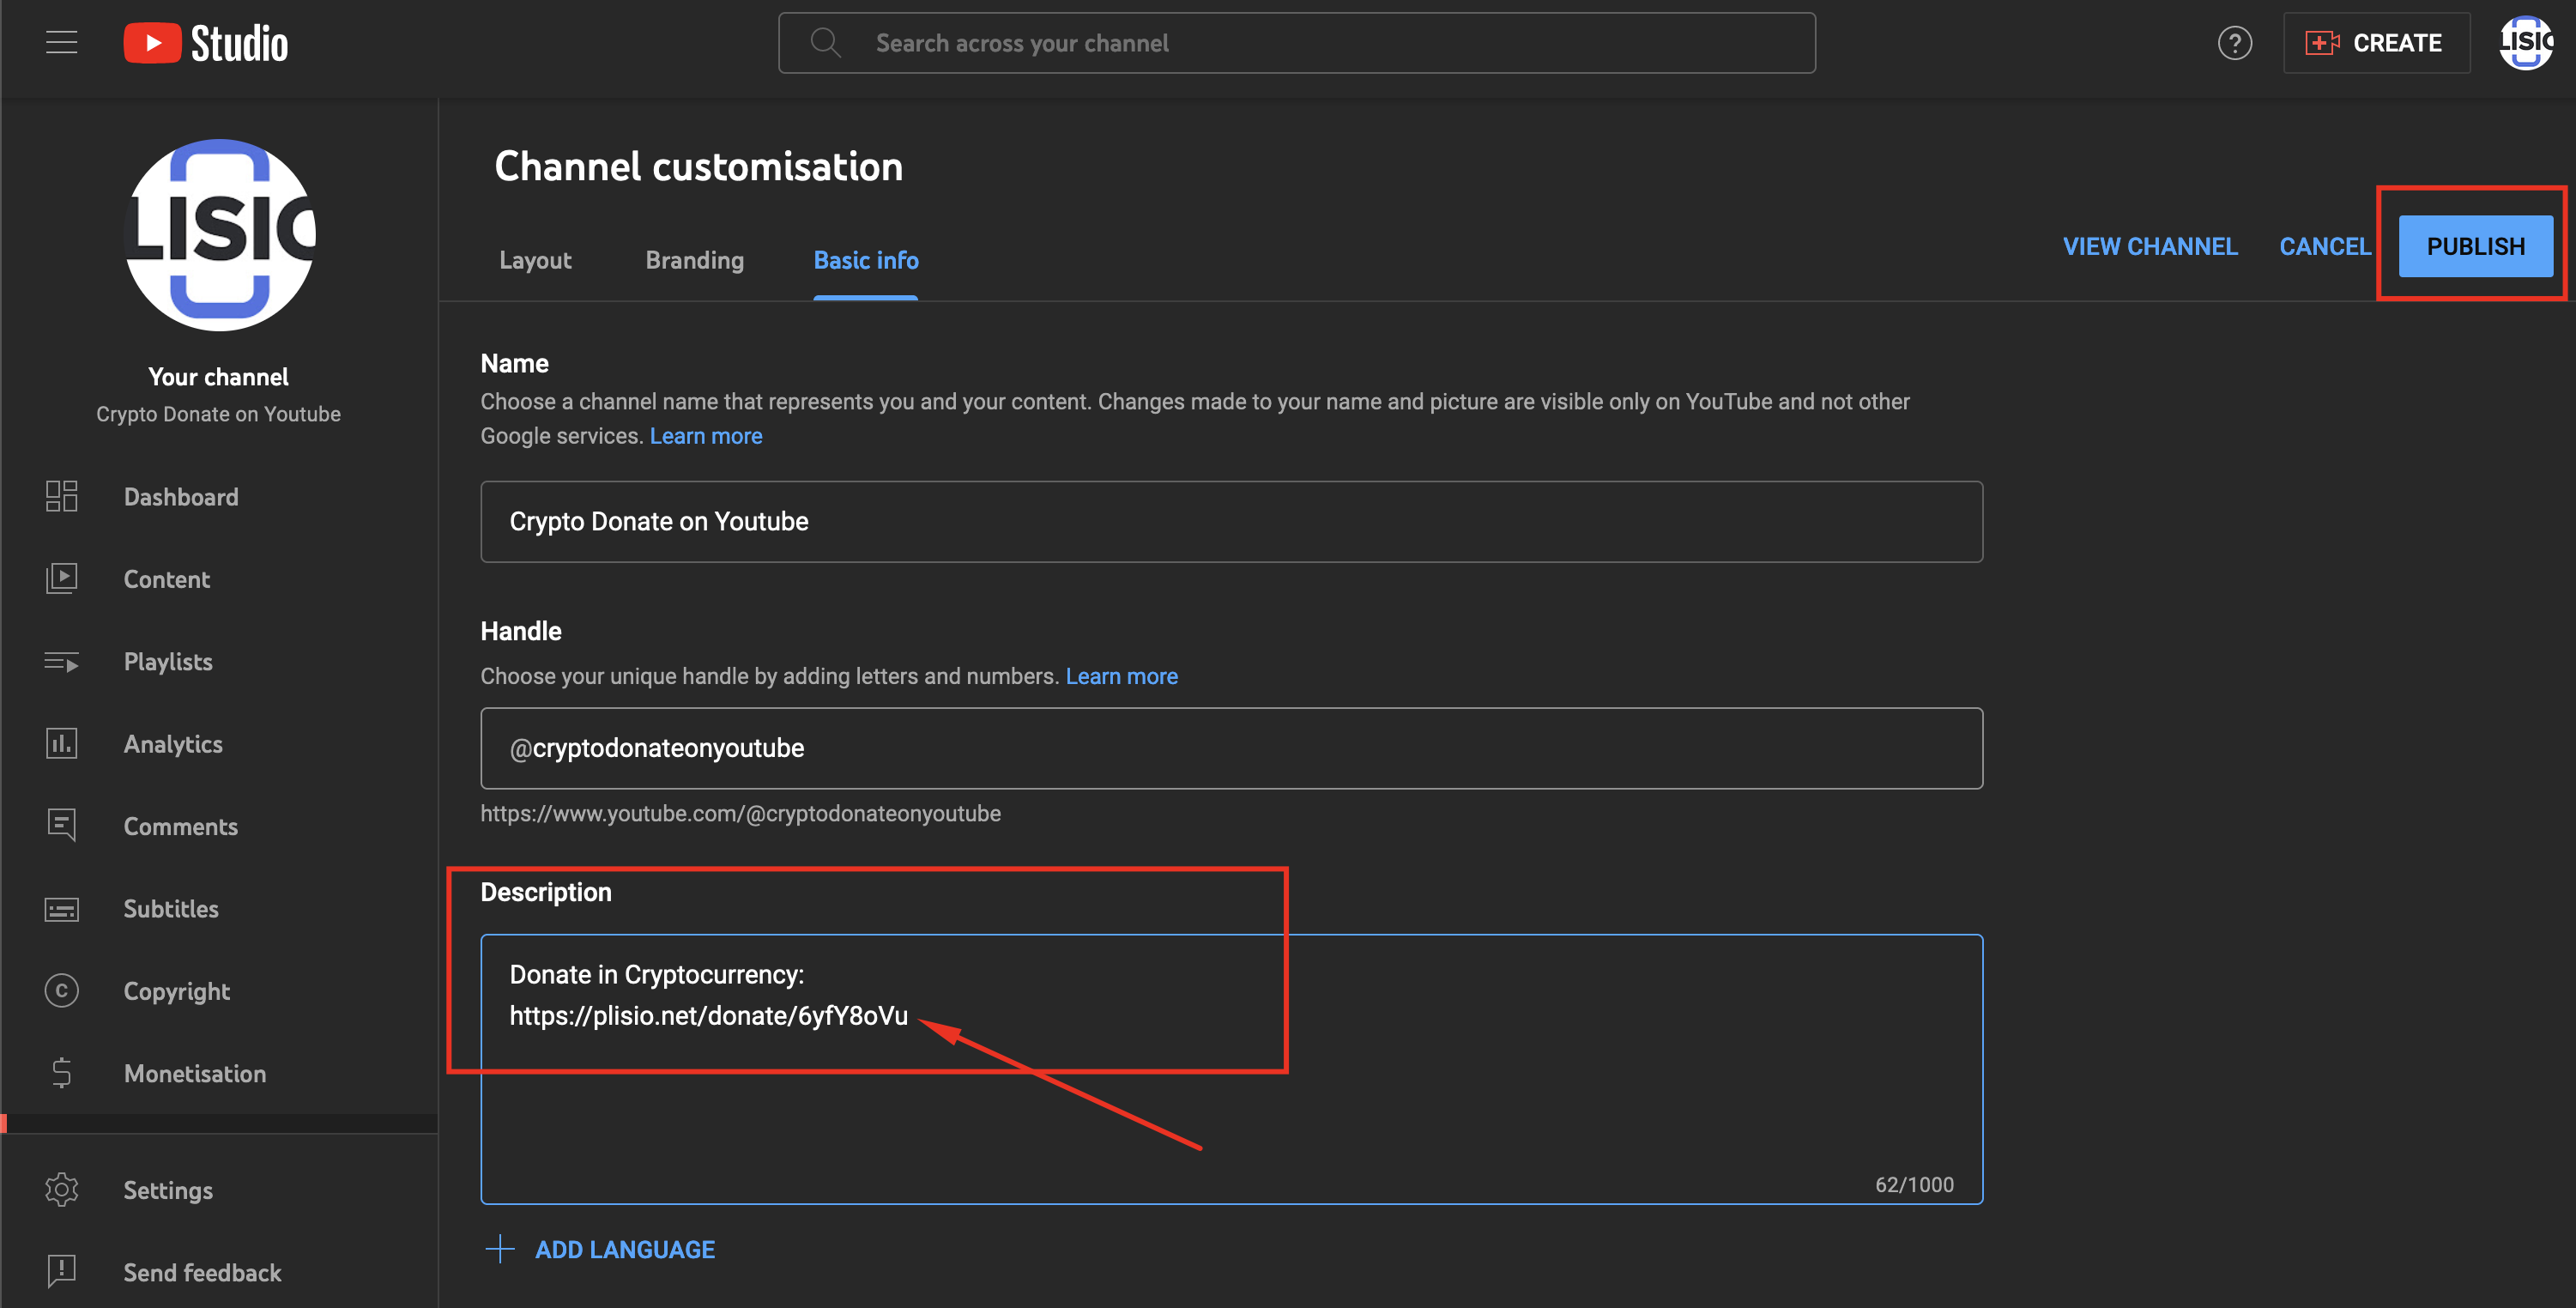Open the account avatar menu

2526,43
